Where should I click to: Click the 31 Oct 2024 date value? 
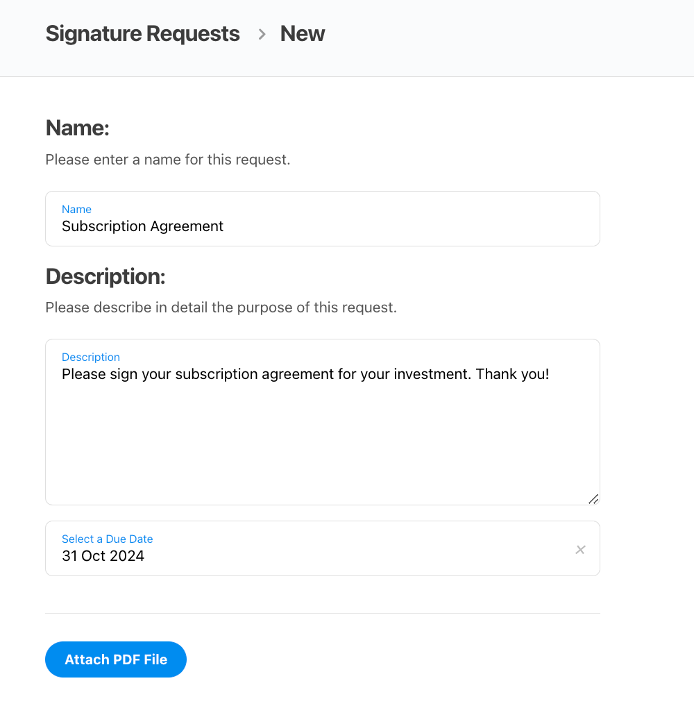coord(103,555)
